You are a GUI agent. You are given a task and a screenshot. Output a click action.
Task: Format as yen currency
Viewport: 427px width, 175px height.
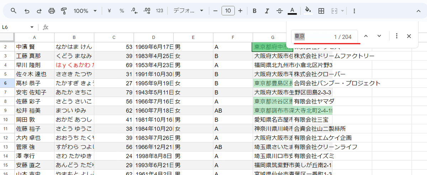point(109,11)
